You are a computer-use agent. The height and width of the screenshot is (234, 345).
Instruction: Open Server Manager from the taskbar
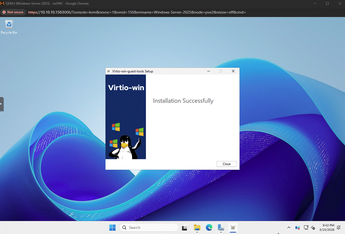[x=221, y=227]
